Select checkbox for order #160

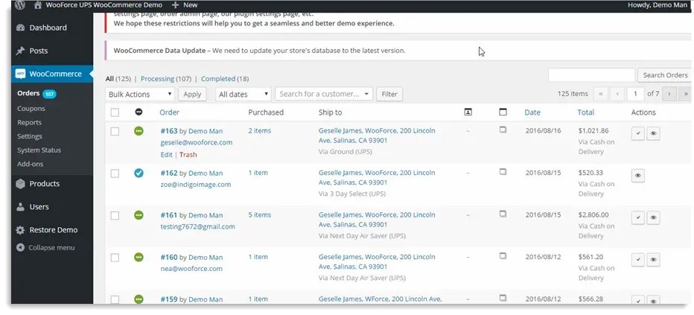[115, 258]
